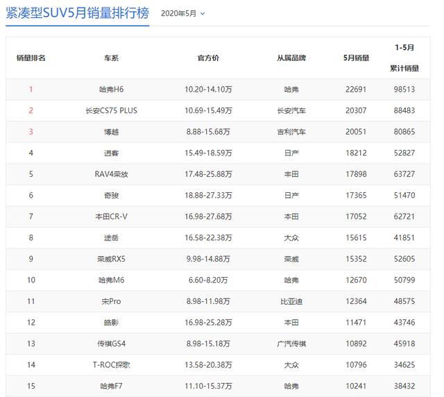
Task: Open the 博越 model link
Action: [111, 132]
